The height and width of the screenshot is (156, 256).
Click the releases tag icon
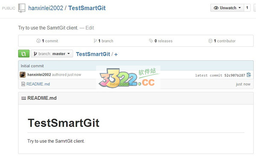coord(151,40)
